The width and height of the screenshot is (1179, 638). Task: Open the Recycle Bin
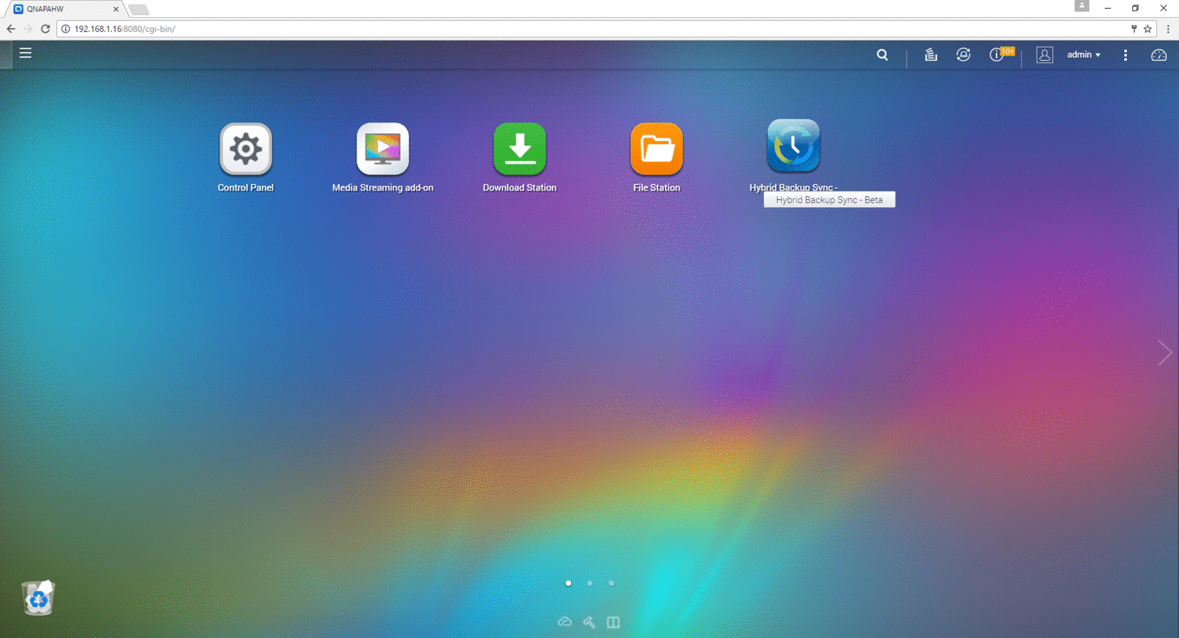point(39,597)
